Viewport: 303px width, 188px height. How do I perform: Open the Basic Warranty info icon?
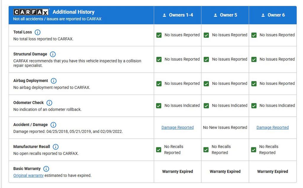click(46, 169)
